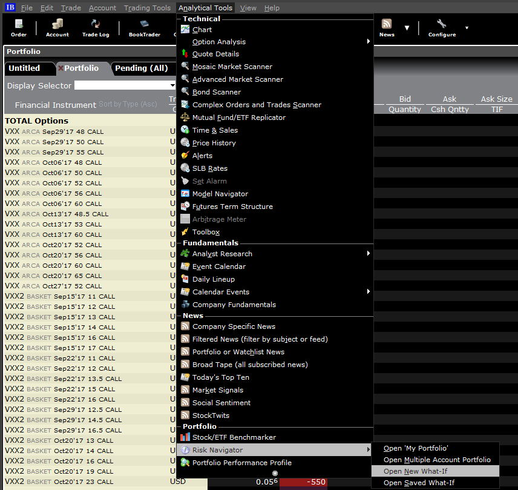Click the Time & Sales icon
Screen dimensions: 518x490
(185, 130)
